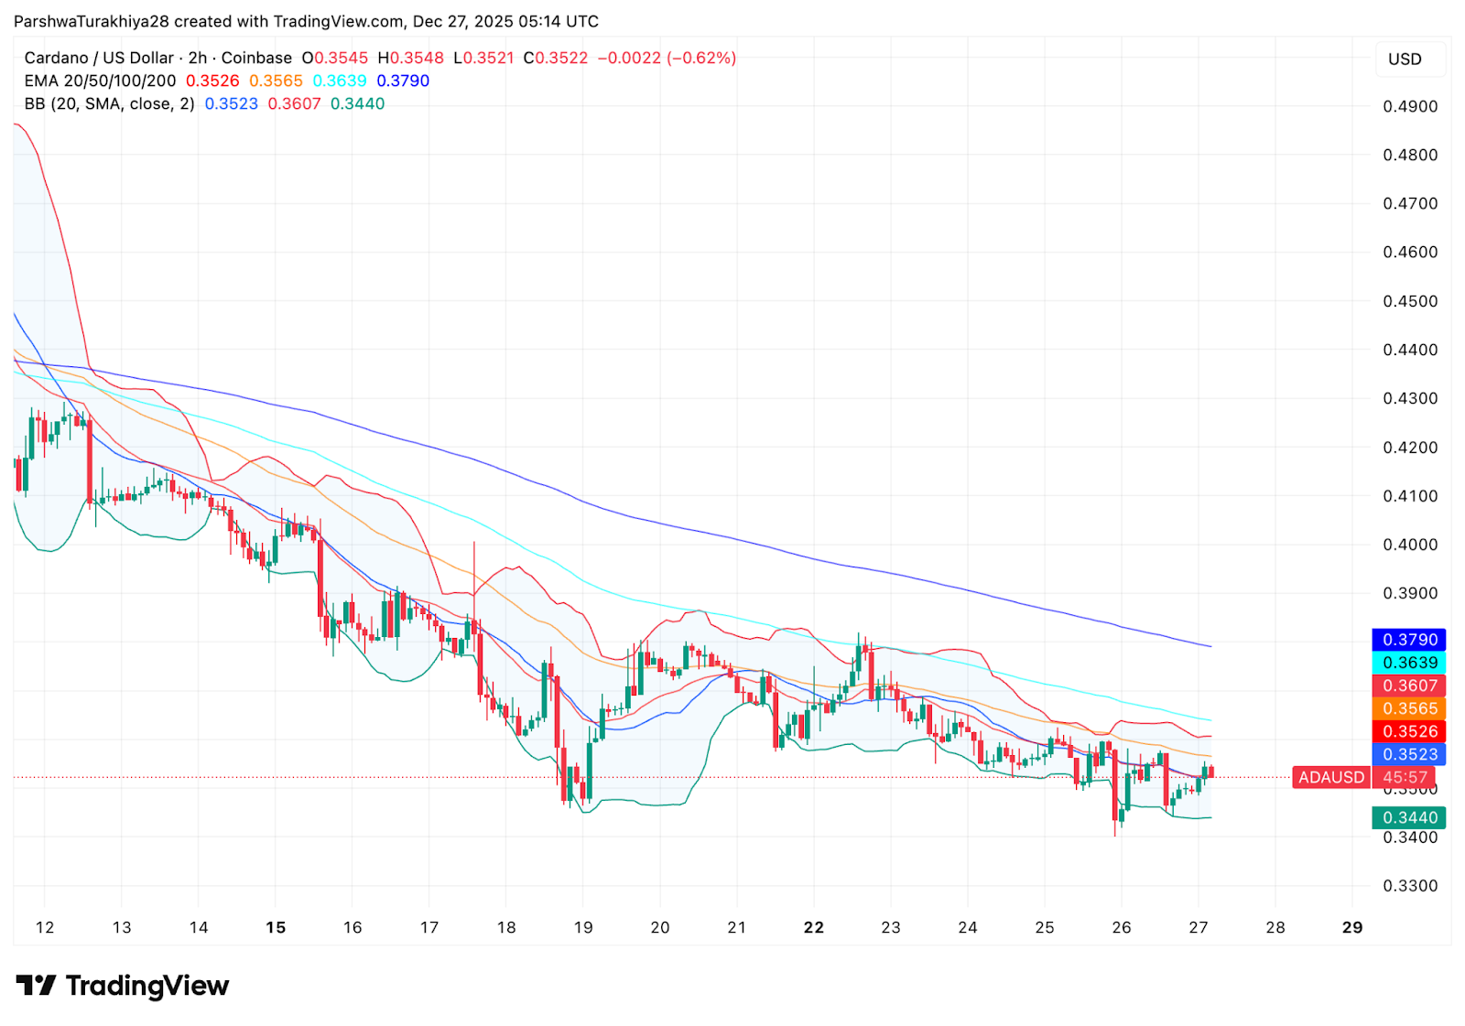The image size is (1465, 1026).
Task: Click the green 0.3440 lower band tag
Action: (1409, 817)
